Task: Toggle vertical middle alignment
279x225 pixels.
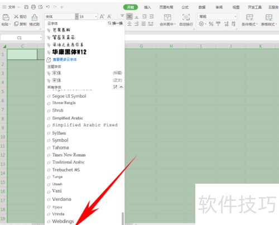Action: [x=129, y=17]
